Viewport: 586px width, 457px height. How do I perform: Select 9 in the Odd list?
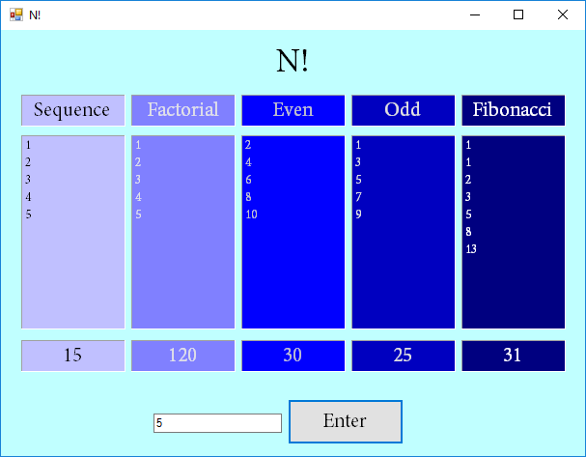358,214
